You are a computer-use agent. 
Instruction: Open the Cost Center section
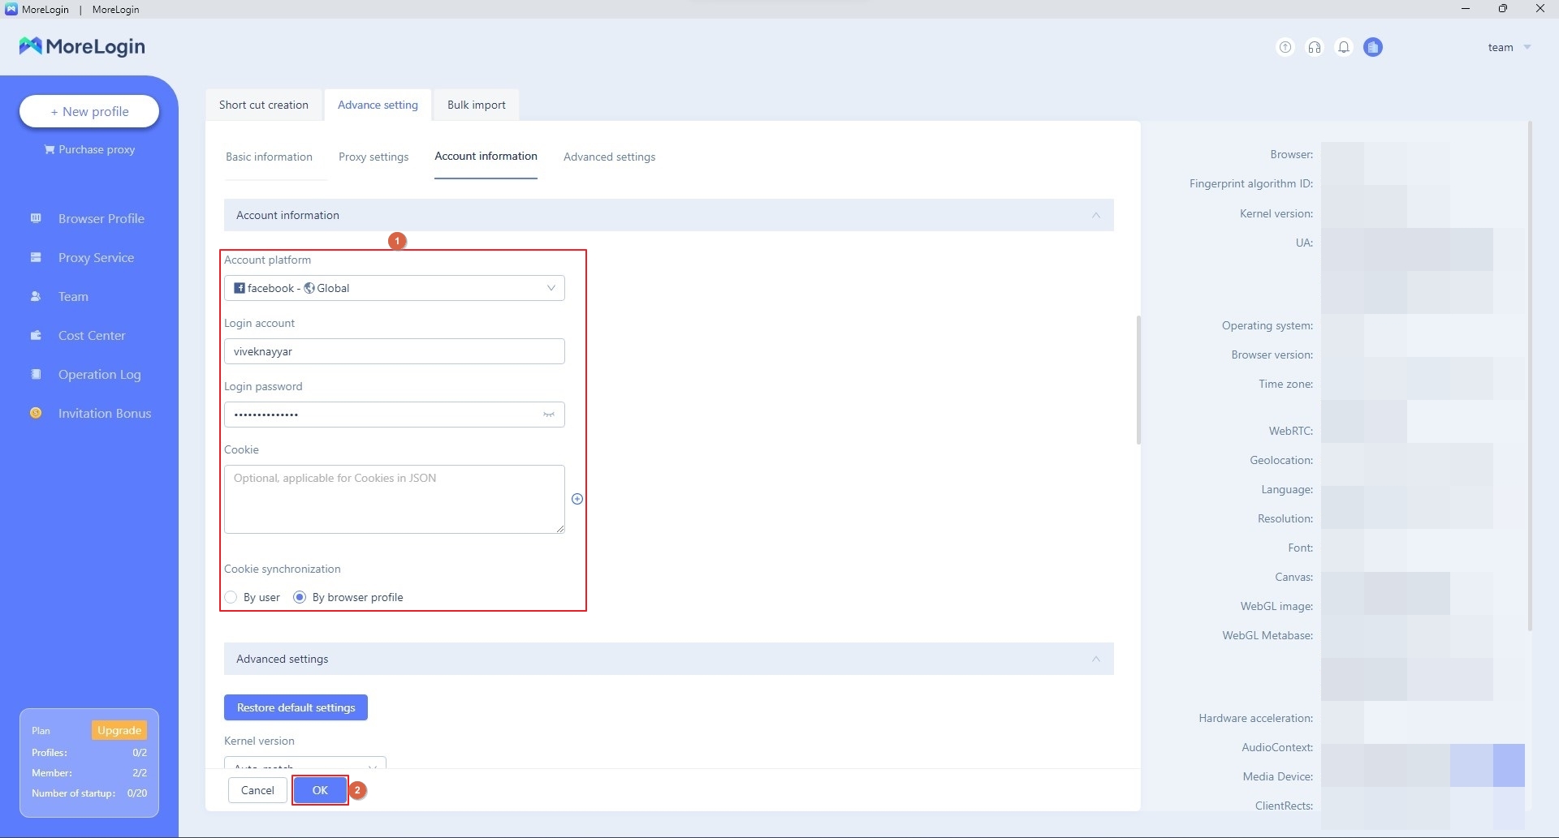click(92, 335)
